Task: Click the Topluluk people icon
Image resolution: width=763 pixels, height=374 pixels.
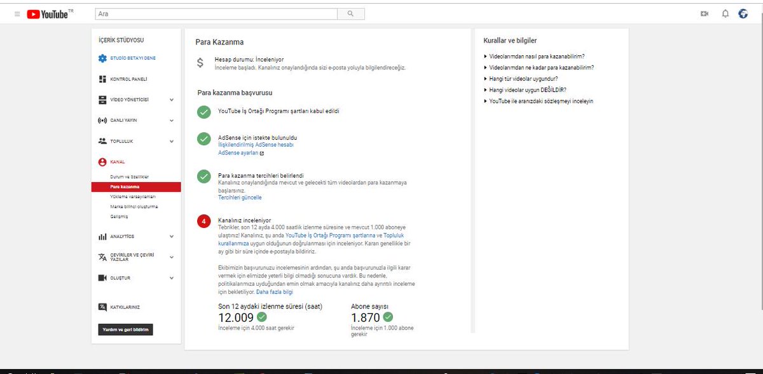Action: 102,141
